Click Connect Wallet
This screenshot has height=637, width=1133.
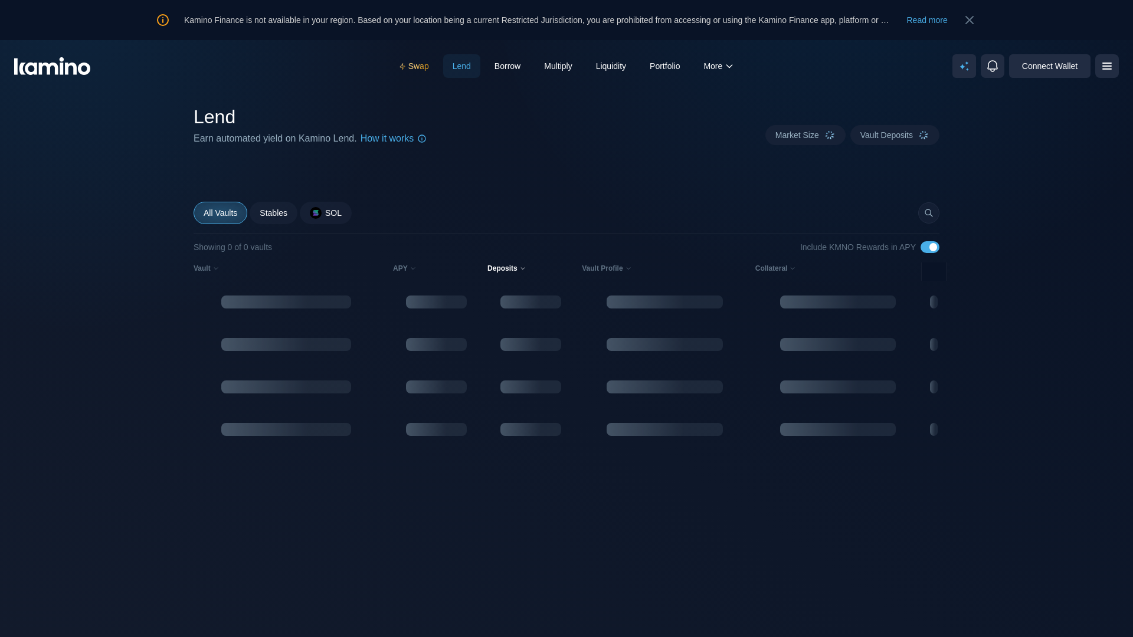pyautogui.click(x=1049, y=66)
